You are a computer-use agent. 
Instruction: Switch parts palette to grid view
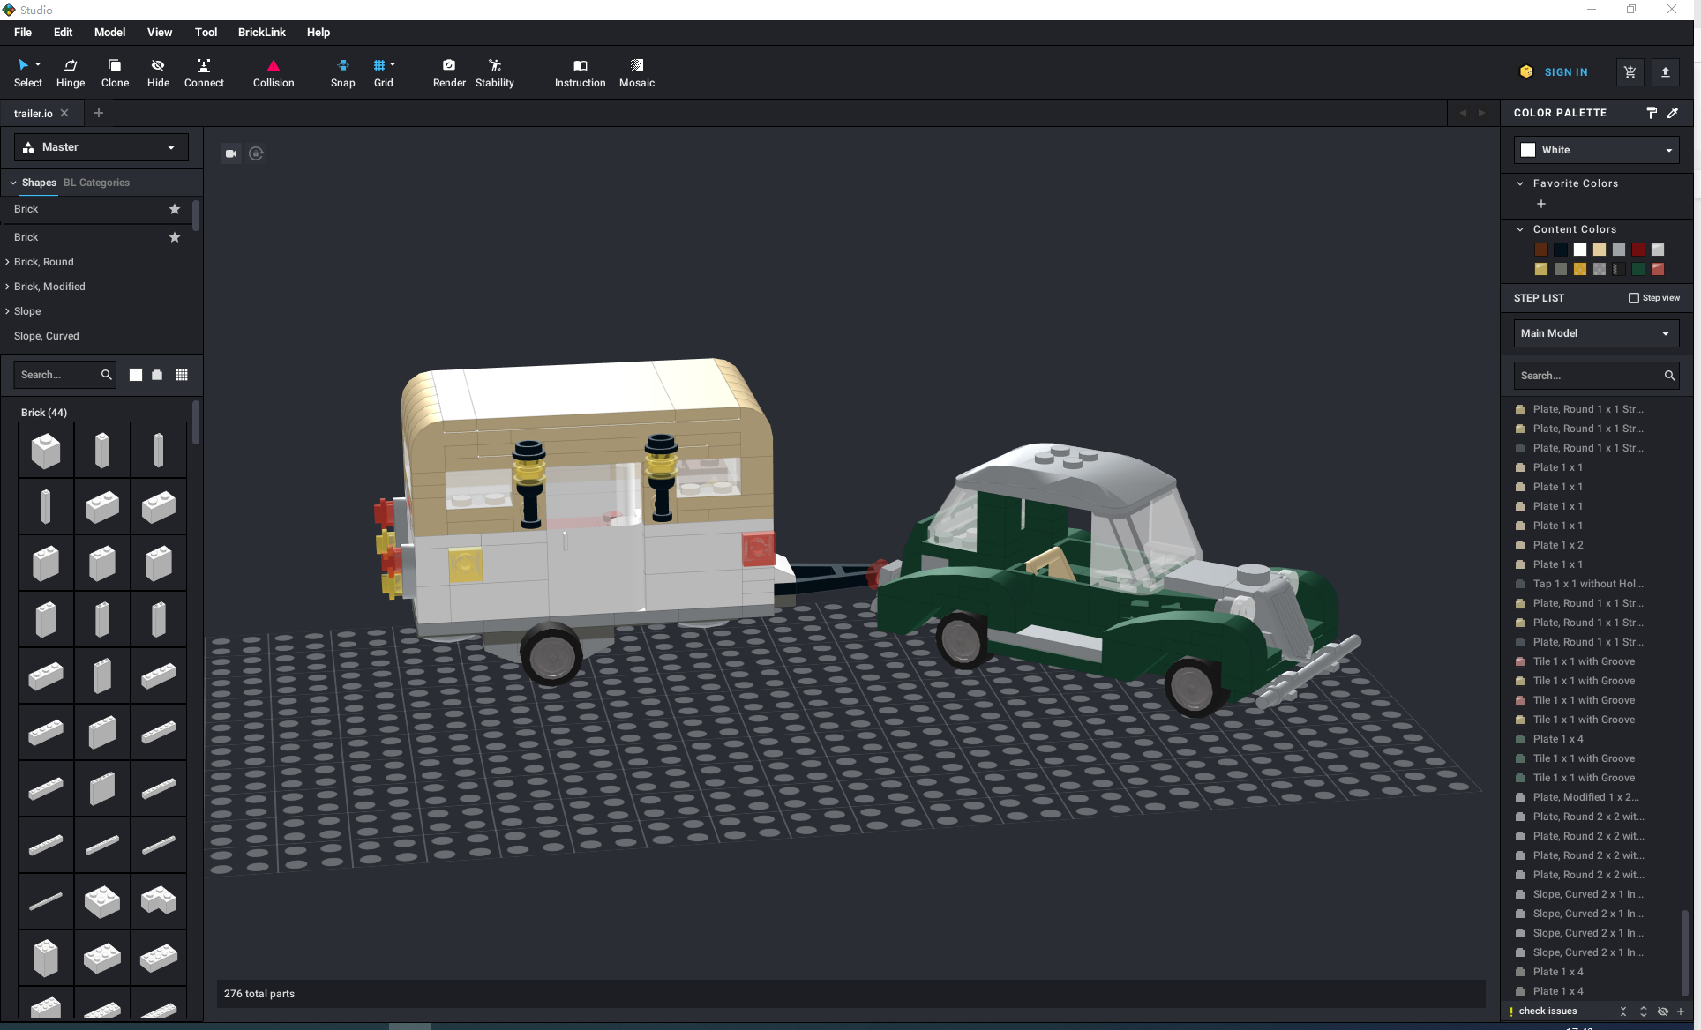click(182, 375)
